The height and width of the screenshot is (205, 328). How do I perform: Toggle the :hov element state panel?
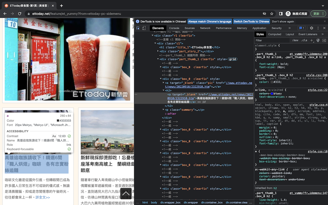[295, 40]
